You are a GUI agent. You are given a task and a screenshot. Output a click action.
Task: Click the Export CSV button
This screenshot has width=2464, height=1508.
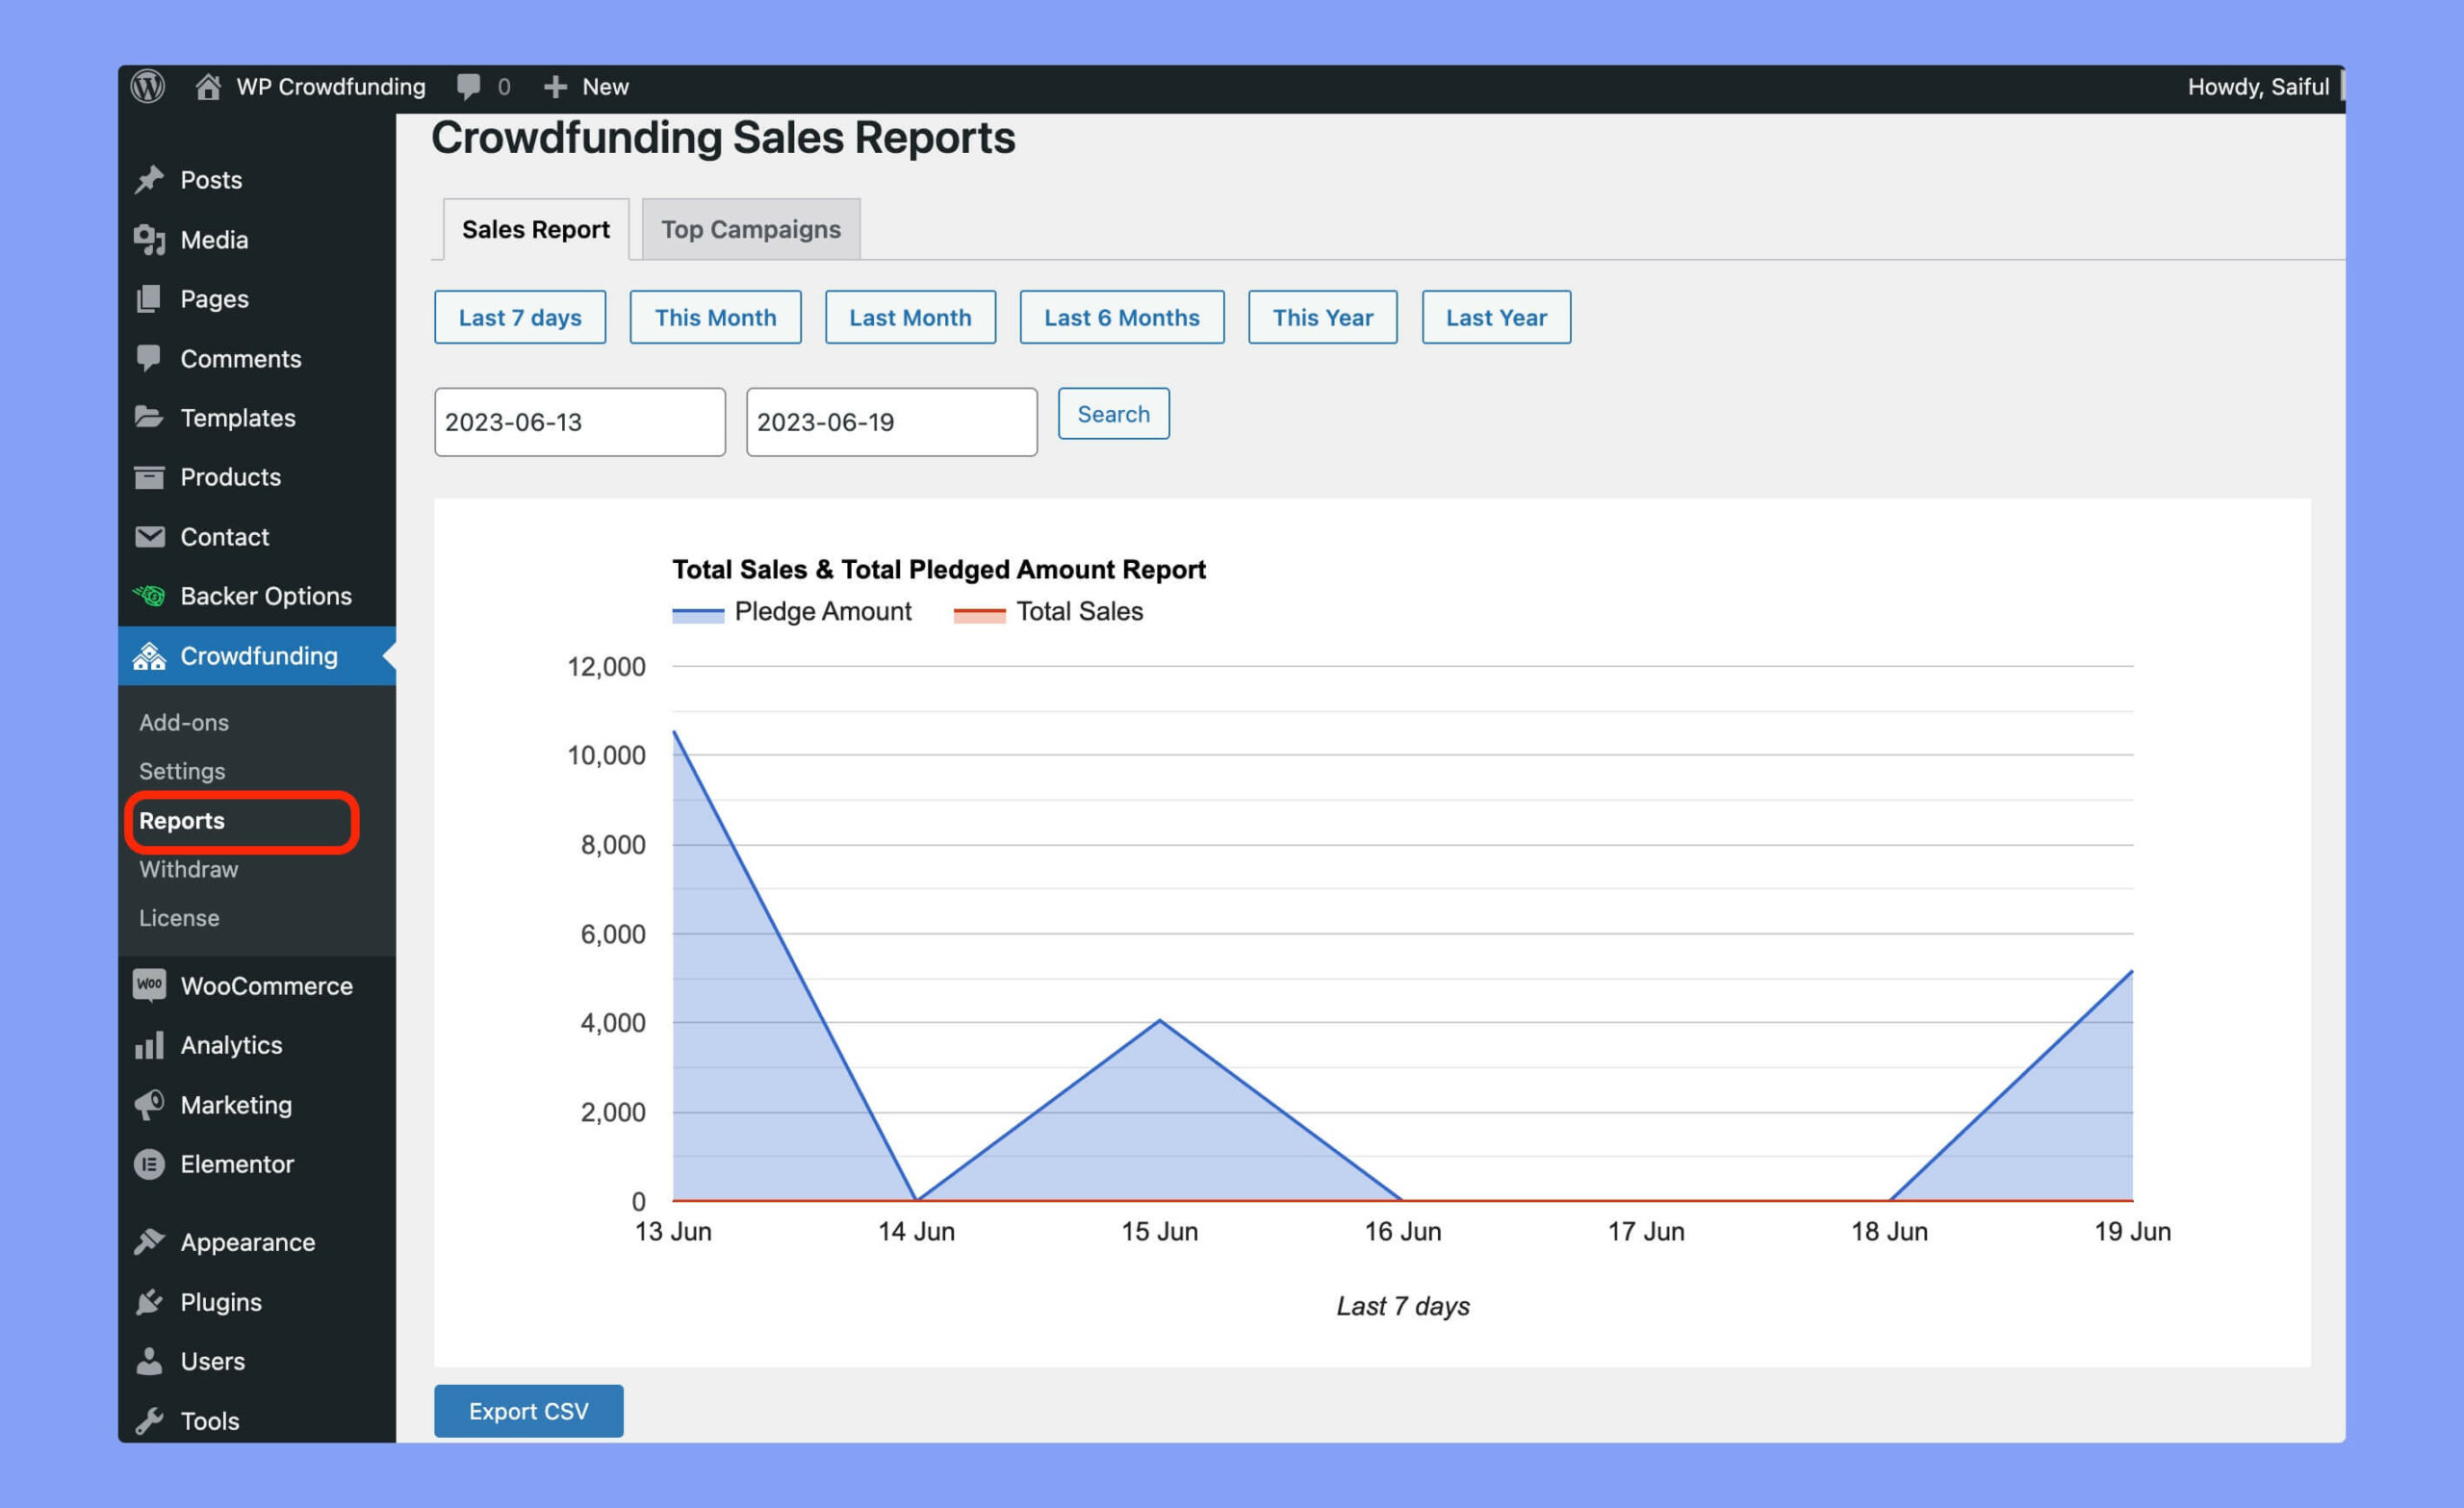(528, 1410)
